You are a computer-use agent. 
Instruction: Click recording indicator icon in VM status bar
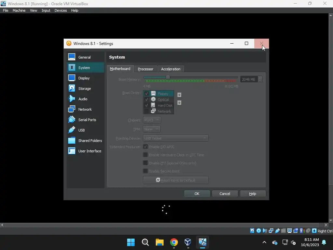click(x=296, y=231)
